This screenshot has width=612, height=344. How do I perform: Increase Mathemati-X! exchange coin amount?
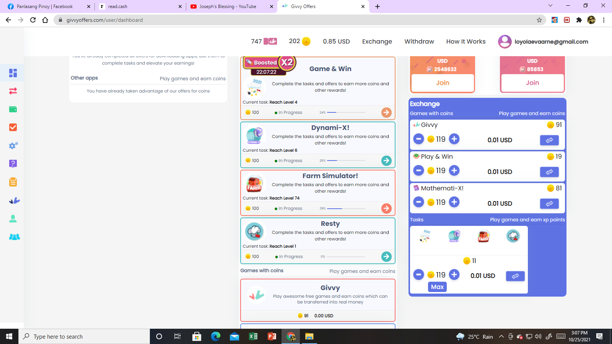coord(454,202)
